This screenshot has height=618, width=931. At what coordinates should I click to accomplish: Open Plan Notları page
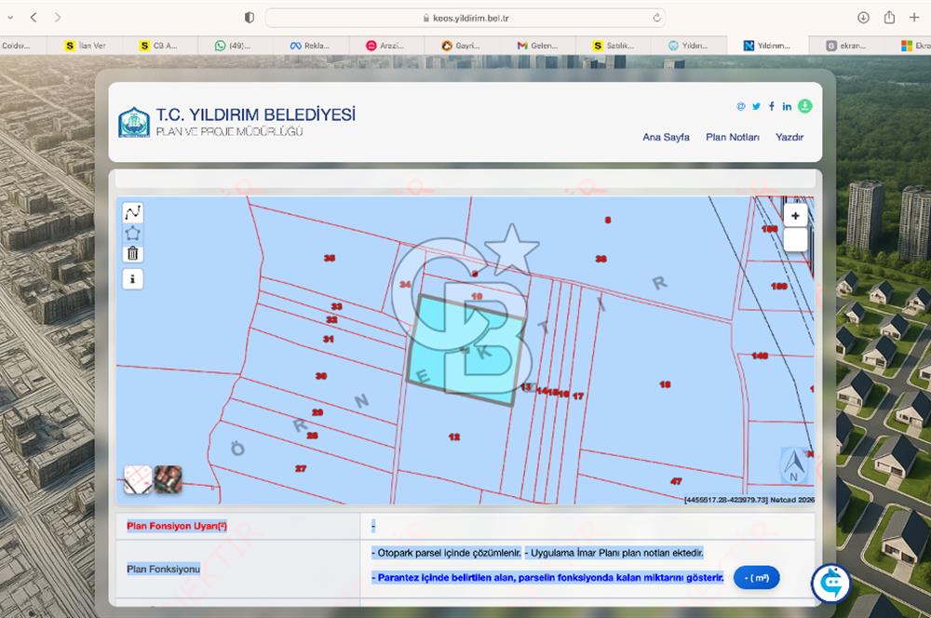(x=732, y=137)
